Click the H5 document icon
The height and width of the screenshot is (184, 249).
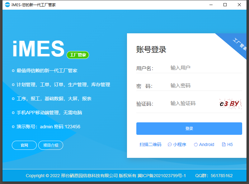[x=224, y=144]
